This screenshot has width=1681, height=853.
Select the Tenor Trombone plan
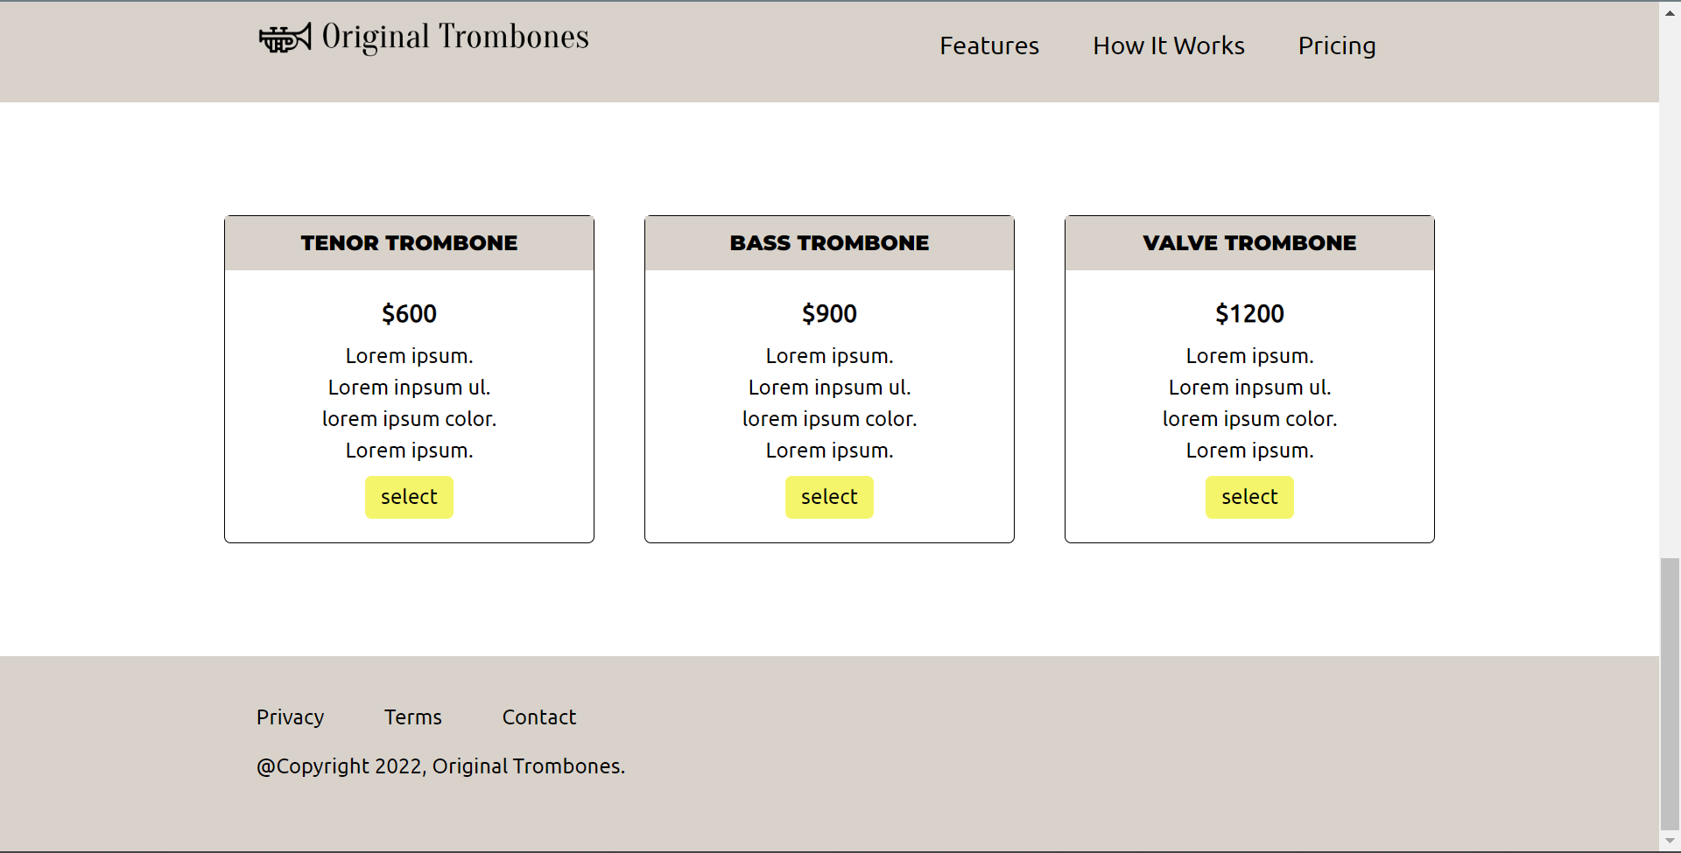click(409, 497)
